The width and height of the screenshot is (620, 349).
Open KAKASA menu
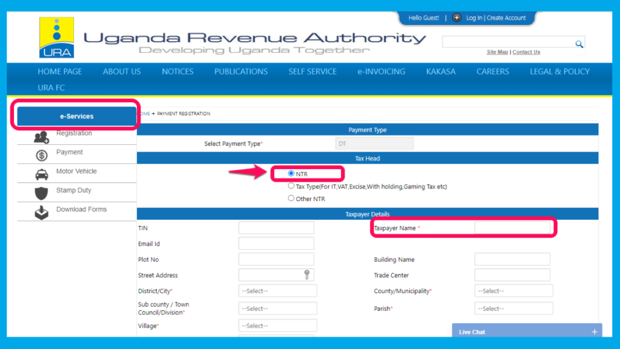pos(441,71)
